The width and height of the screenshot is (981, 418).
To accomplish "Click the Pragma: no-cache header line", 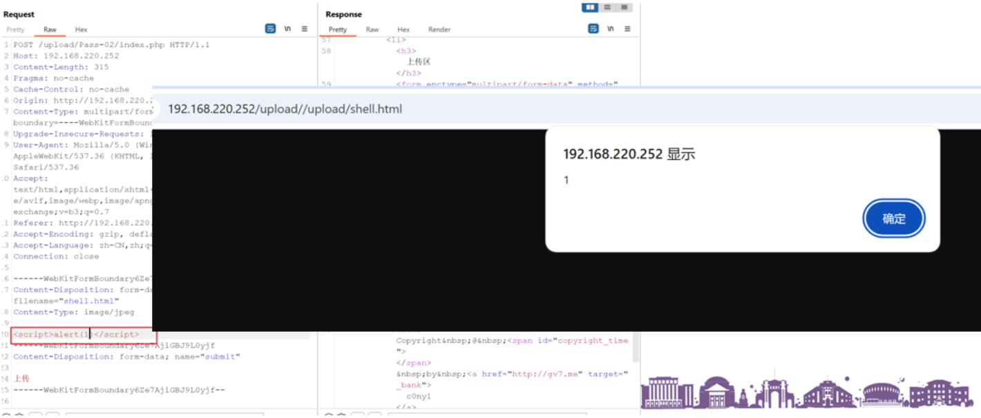I will click(x=53, y=78).
